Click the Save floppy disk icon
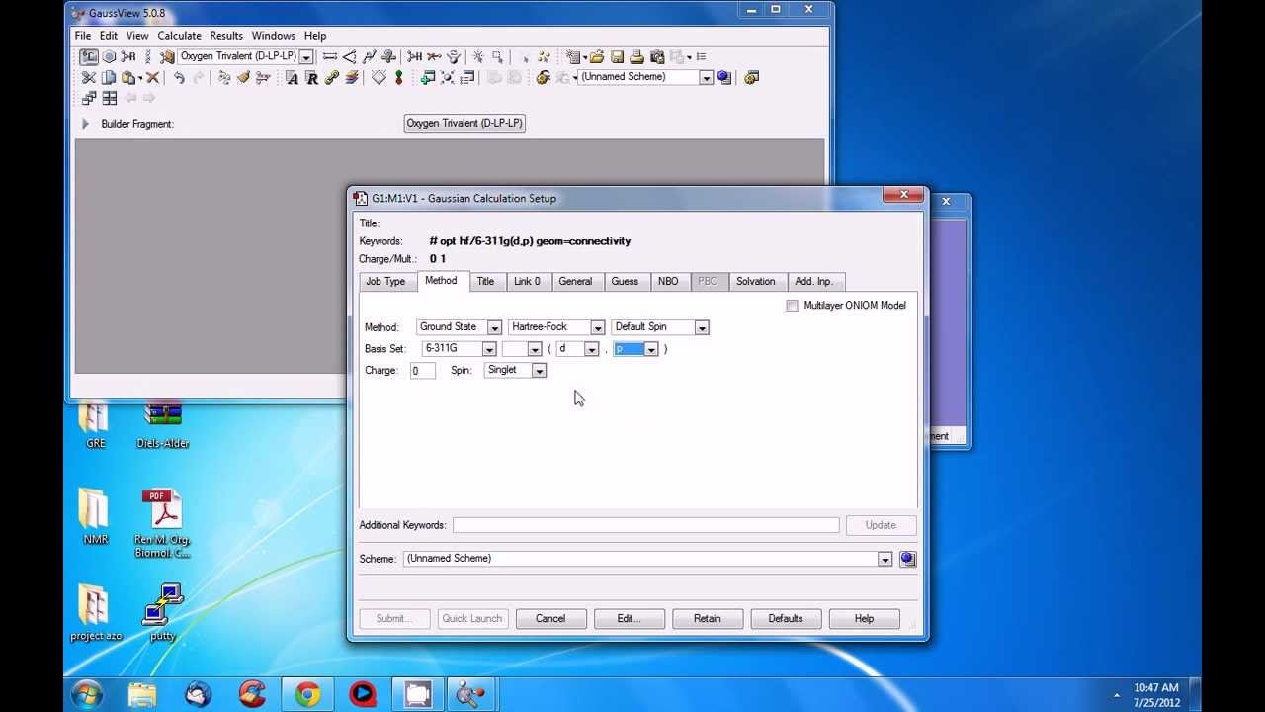 tap(617, 56)
